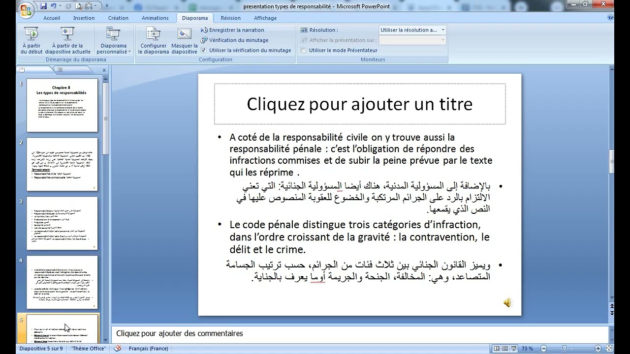Click Configurer le diaporama
The image size is (630, 354).
pyautogui.click(x=153, y=40)
